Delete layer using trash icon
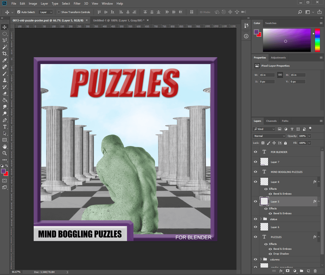325x275 pixels. [315, 271]
